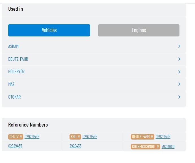Expand the GÜLERYÜZ row chevron
The height and width of the screenshot is (163, 195).
179,72
